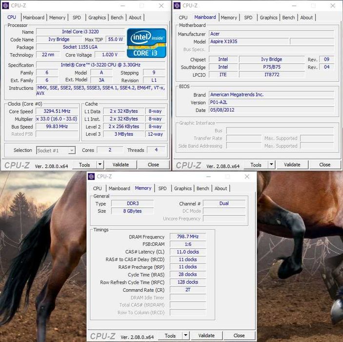Open SPD tab in the Mainboard window
Screen dimensions: 343x342
248,18
